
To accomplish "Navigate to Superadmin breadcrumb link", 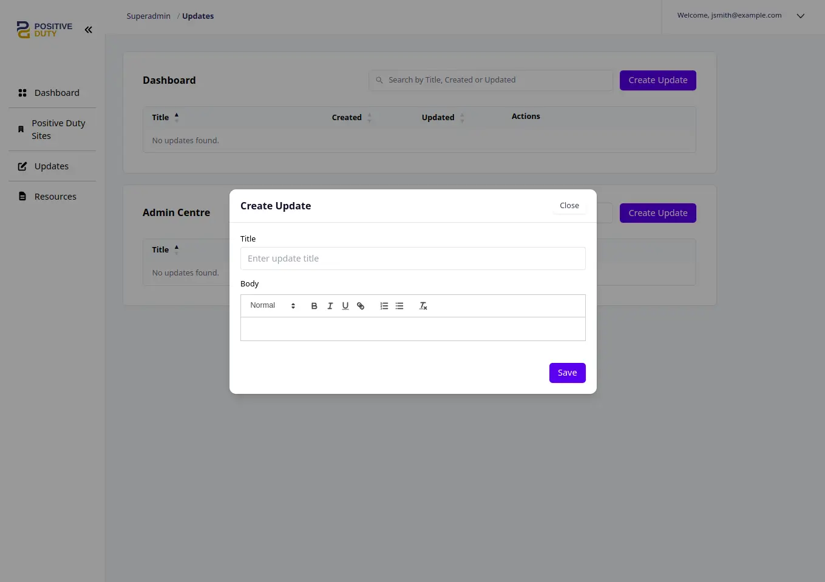I will (148, 16).
